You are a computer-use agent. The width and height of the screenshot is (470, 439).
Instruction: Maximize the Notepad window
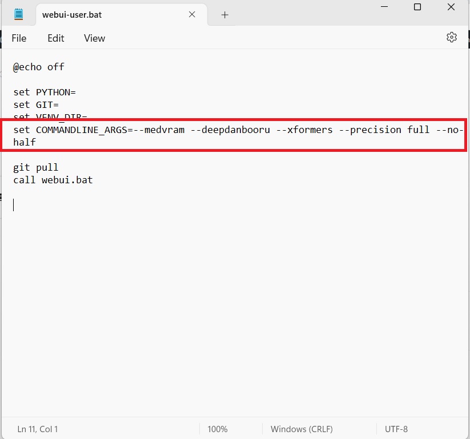click(x=417, y=7)
